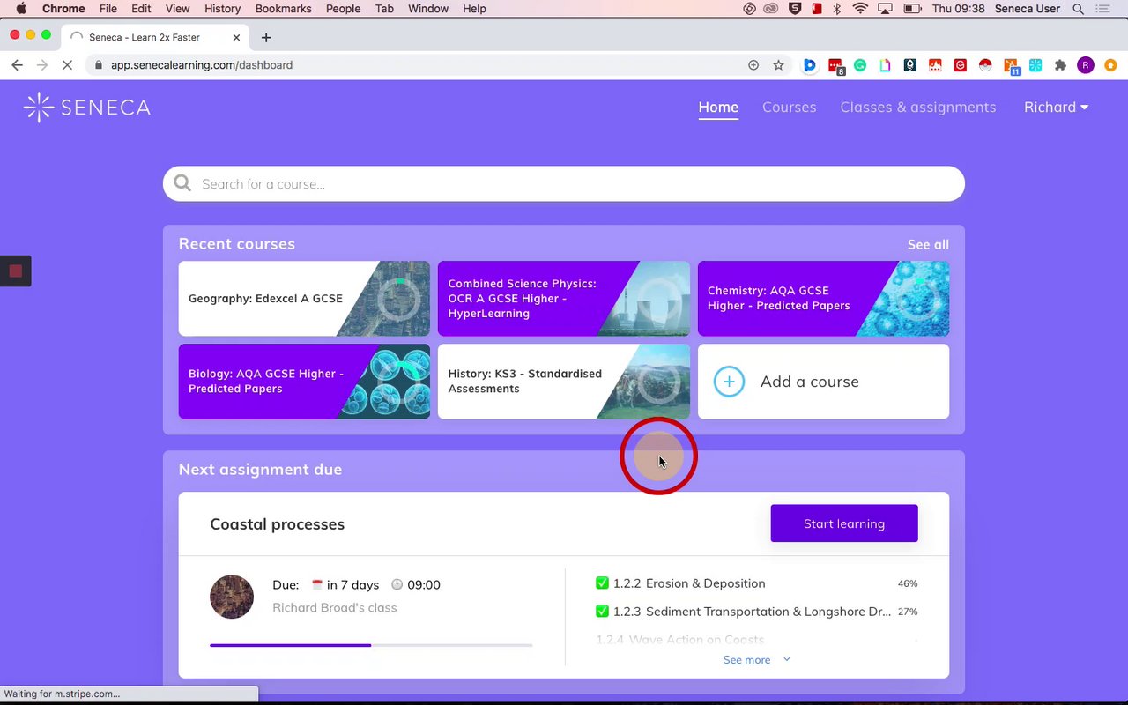1128x705 pixels.
Task: Open Combined Science Physics OCR A course card
Action: pos(564,299)
